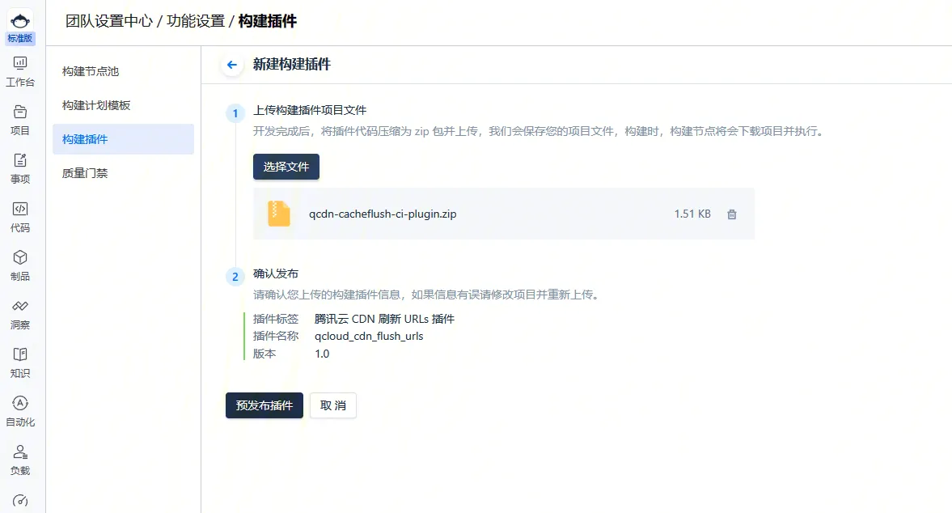
Task: Click the CODING logo at top left
Action: (x=21, y=21)
